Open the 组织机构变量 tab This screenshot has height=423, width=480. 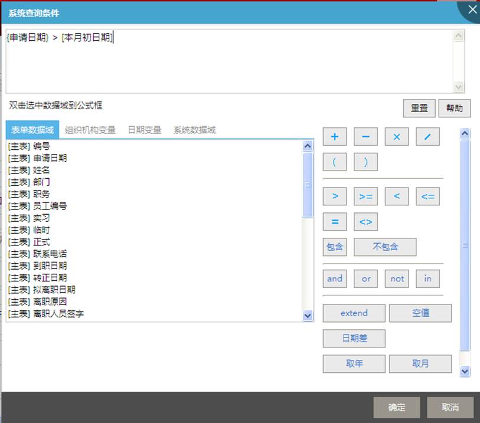pyautogui.click(x=90, y=130)
